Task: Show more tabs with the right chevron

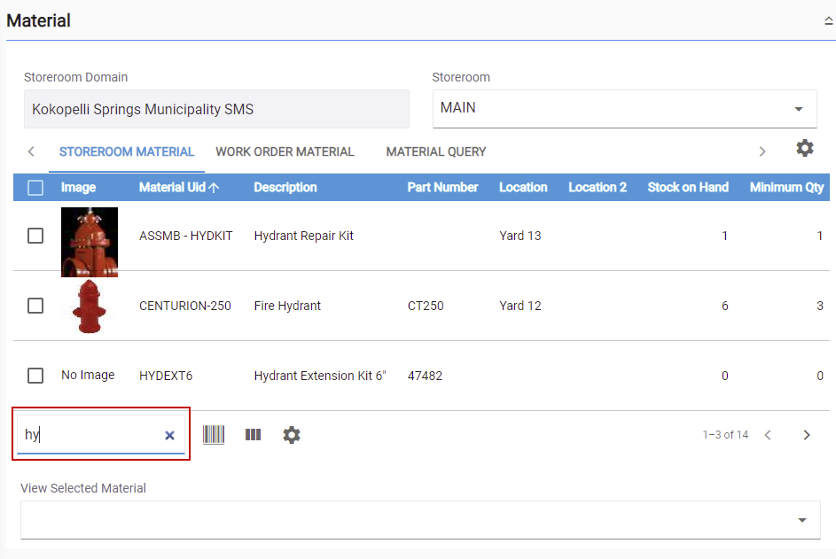Action: pyautogui.click(x=762, y=151)
